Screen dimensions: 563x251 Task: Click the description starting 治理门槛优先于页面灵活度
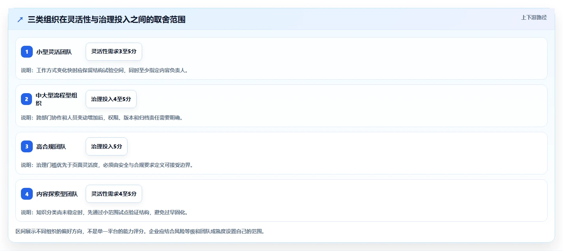[x=107, y=165]
